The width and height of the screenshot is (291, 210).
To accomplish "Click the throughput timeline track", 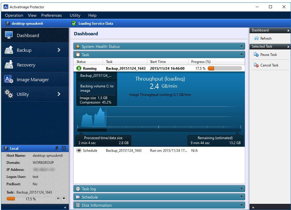I will pyautogui.click(x=159, y=130).
